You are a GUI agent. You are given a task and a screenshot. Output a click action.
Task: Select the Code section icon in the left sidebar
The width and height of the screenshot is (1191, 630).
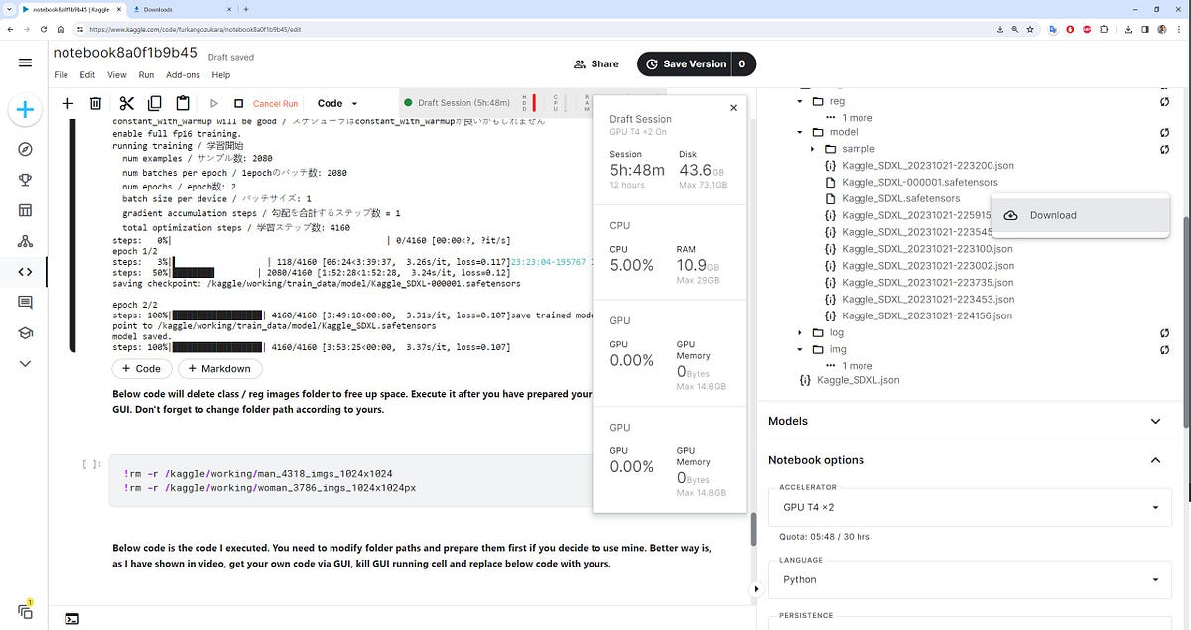coord(25,271)
